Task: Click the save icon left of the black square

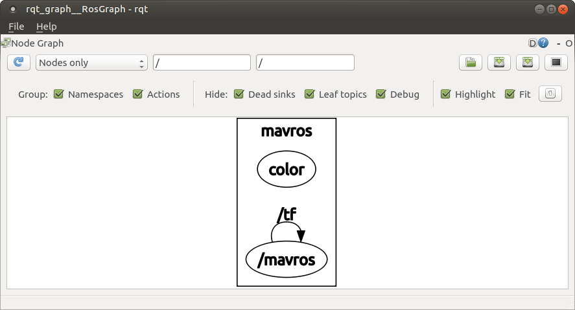Action: (528, 63)
